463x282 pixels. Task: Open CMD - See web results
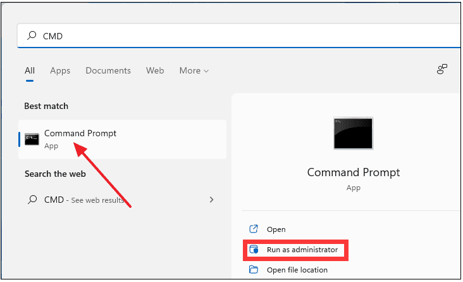81,200
